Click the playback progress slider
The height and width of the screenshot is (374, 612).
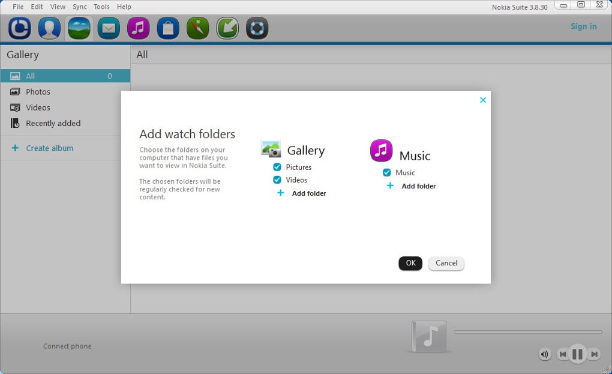point(528,332)
